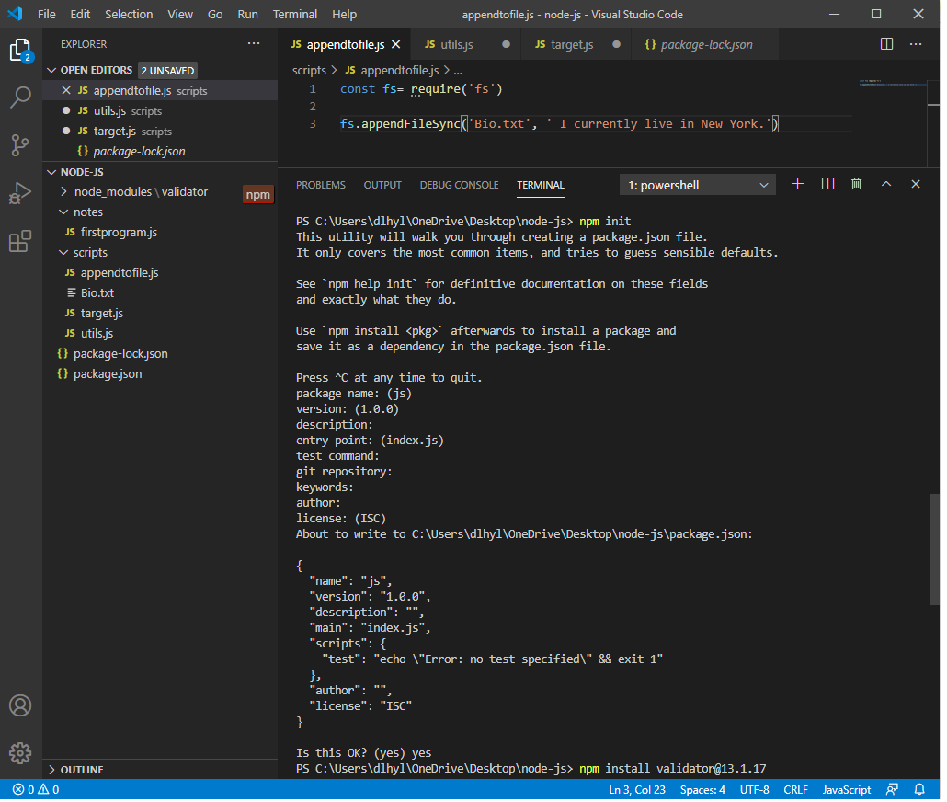This screenshot has height=802, width=947.
Task: Split the terminal
Action: tap(827, 184)
